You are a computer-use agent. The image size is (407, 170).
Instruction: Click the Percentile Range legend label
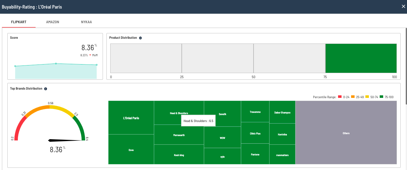325,97
